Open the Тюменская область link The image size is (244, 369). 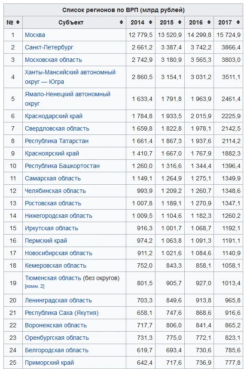(53, 278)
